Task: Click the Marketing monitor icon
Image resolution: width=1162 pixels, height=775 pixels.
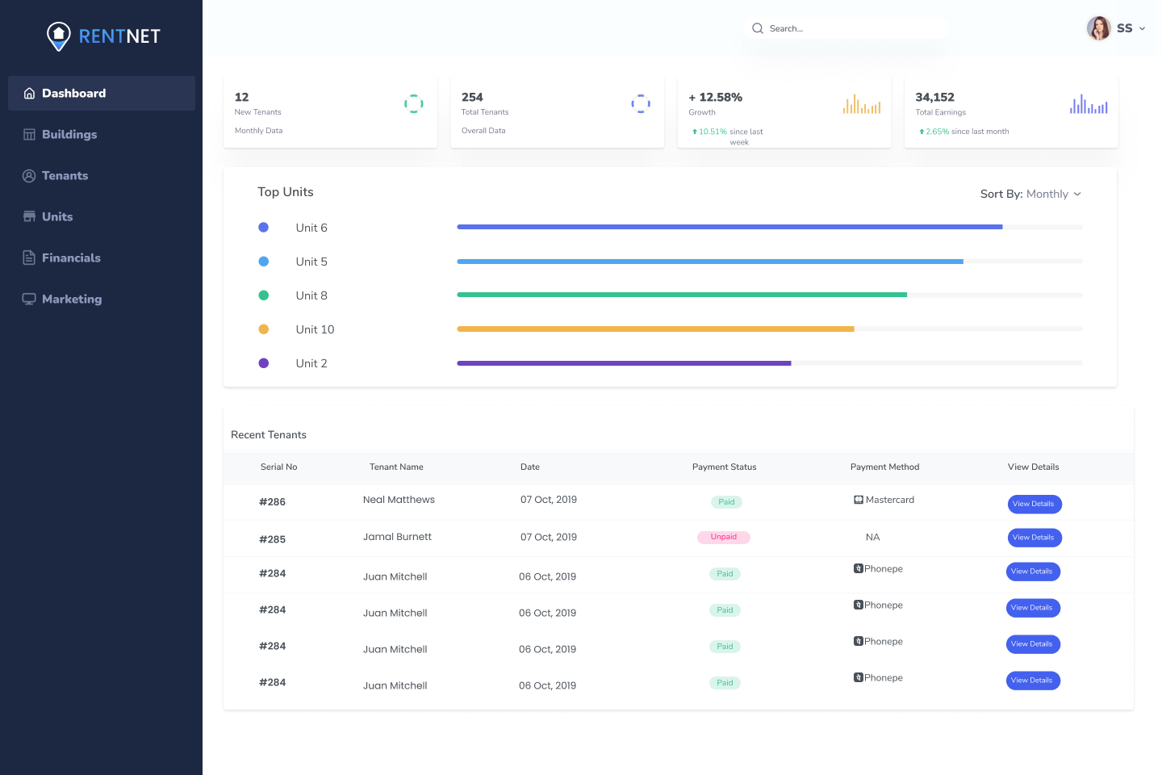Action: tap(29, 299)
